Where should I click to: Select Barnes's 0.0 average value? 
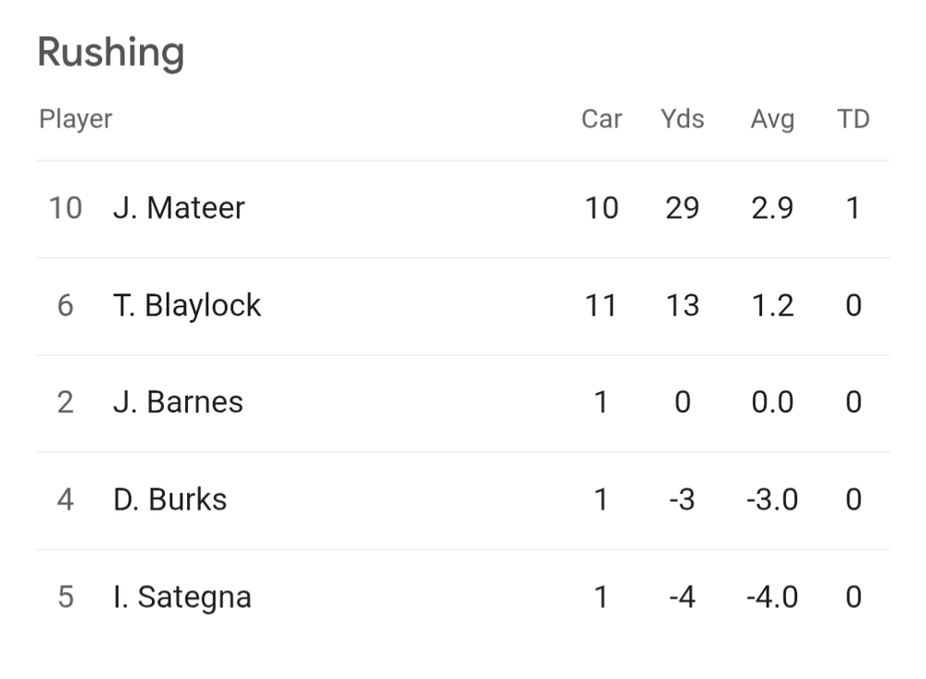click(x=772, y=402)
